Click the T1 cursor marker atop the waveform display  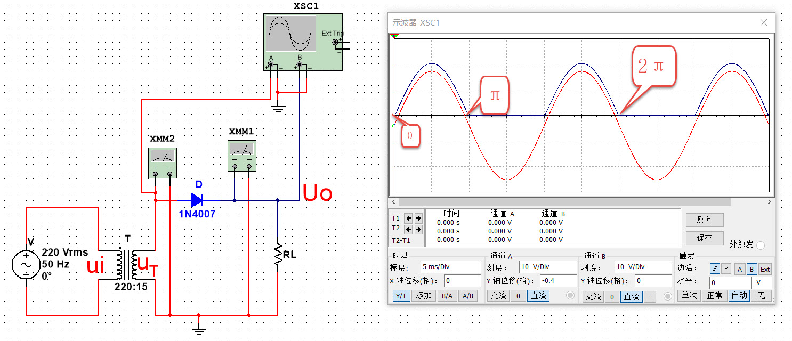click(394, 36)
